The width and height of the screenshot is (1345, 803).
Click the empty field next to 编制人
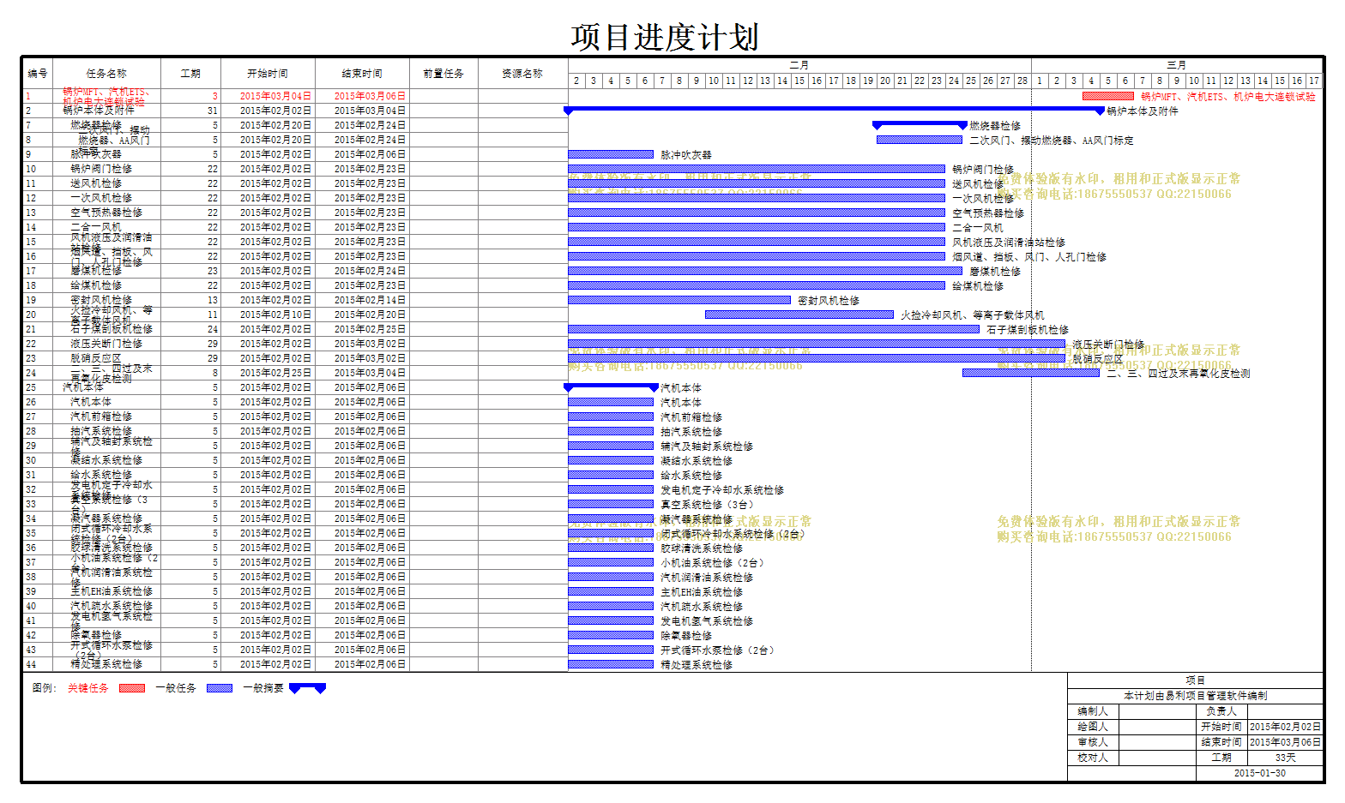1157,711
